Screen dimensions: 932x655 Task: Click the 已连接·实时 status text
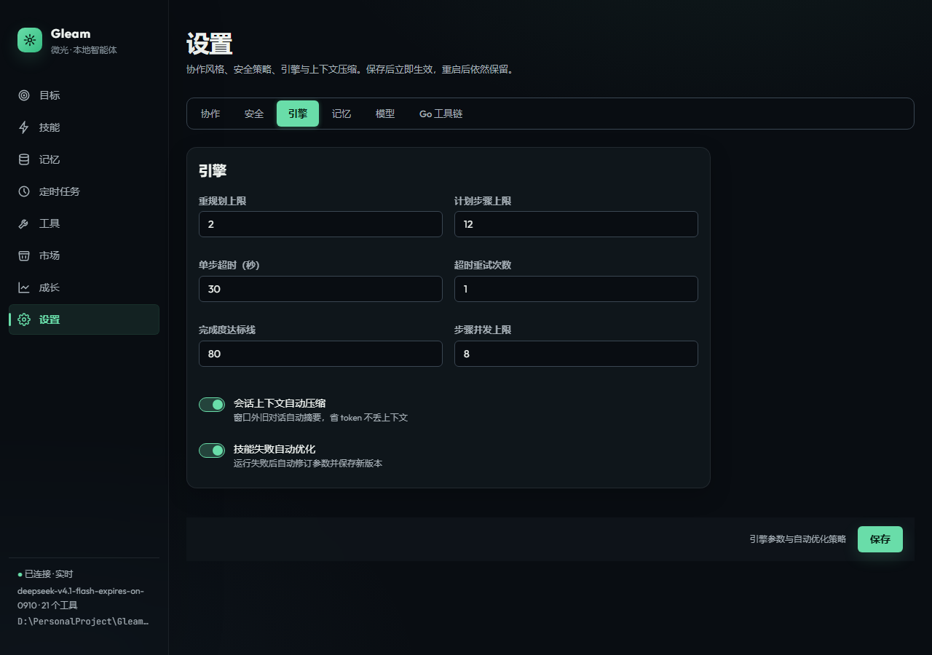[x=49, y=574]
